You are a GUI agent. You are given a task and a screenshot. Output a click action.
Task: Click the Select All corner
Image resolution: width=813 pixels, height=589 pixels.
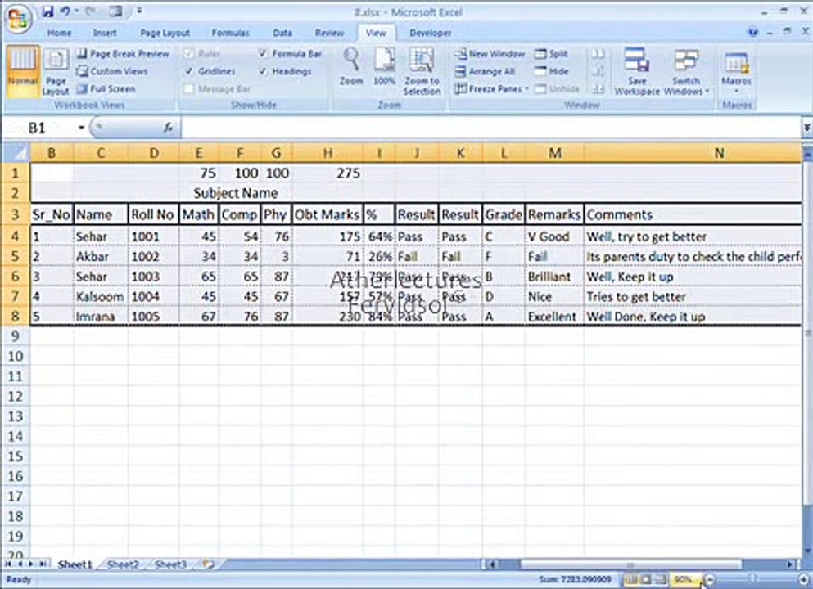click(16, 153)
